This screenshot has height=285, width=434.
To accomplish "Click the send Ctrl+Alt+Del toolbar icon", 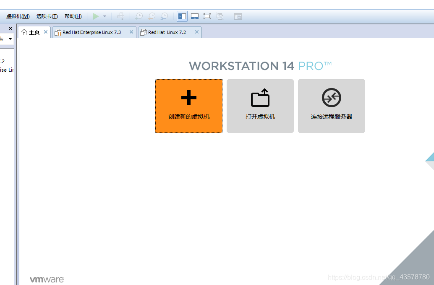I will point(121,16).
